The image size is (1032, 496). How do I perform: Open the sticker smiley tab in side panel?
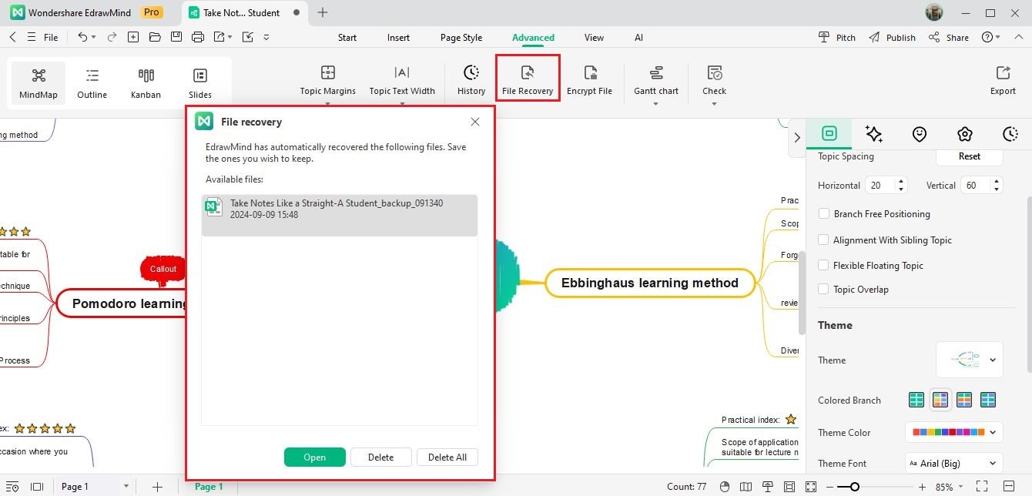(x=920, y=134)
